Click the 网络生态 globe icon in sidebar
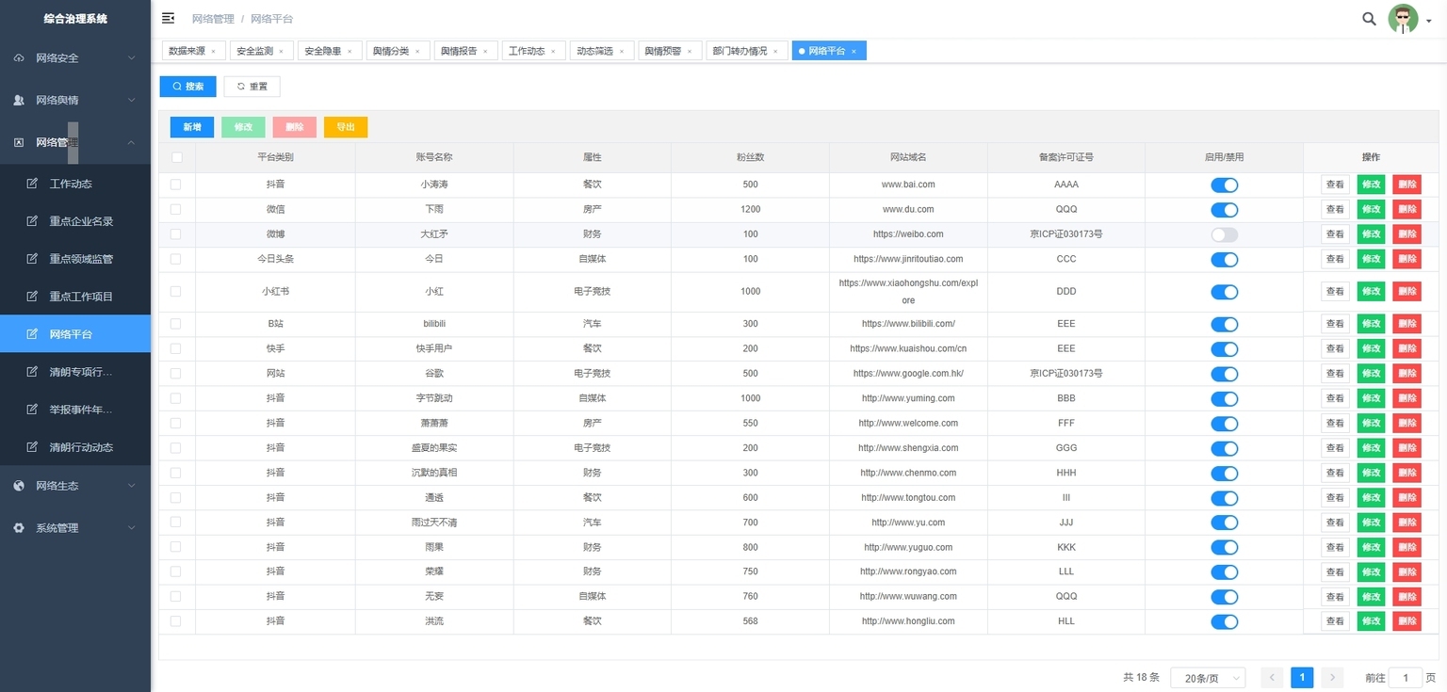 point(19,486)
